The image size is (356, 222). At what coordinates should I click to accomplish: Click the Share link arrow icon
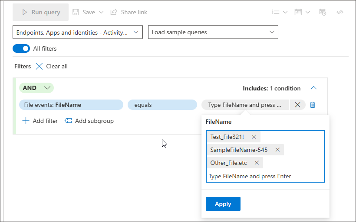pyautogui.click(x=114, y=12)
